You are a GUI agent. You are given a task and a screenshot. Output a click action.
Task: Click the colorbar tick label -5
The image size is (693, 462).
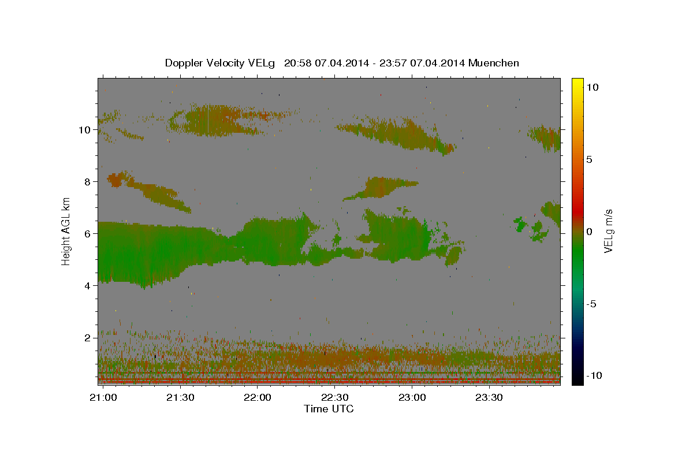pos(593,304)
